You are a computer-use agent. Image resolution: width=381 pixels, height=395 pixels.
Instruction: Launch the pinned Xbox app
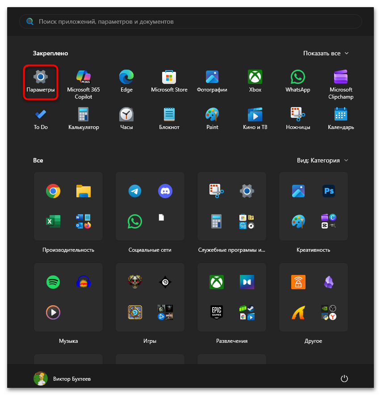point(255,81)
